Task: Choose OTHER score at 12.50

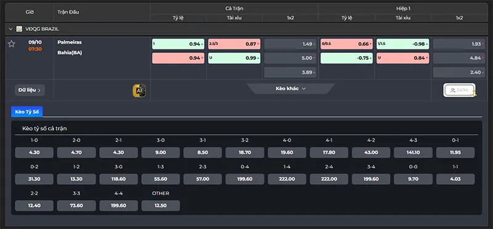Action: [161, 206]
